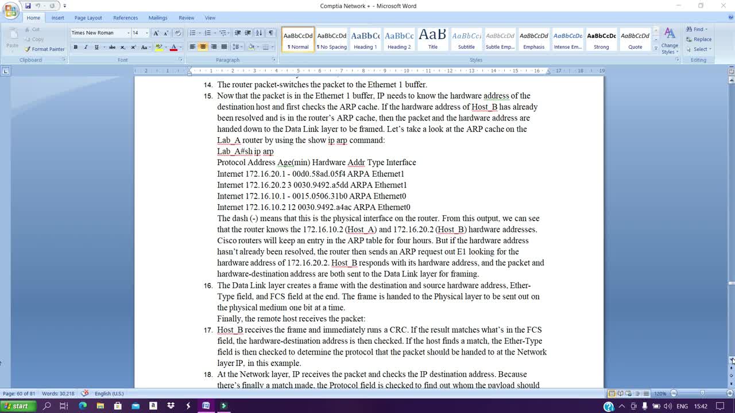This screenshot has height=413, width=735.
Task: Open the Font dialog launcher
Action: coord(180,60)
